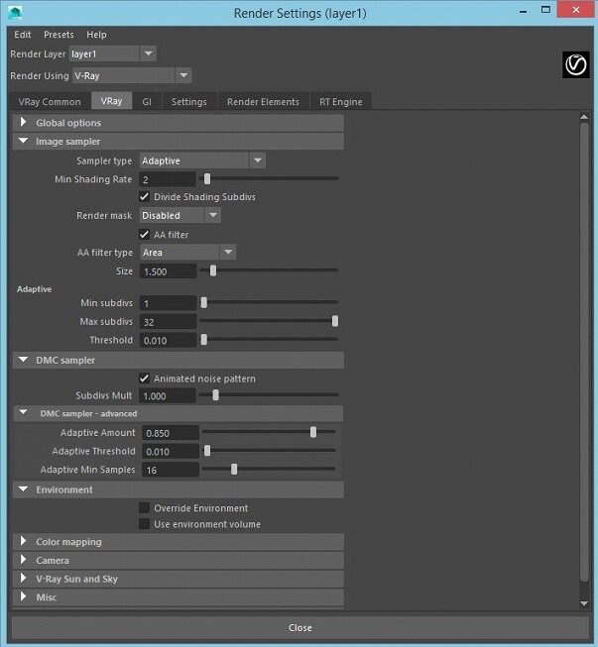The width and height of the screenshot is (598, 647).
Task: Open the Sampler type dropdown
Action: [202, 161]
